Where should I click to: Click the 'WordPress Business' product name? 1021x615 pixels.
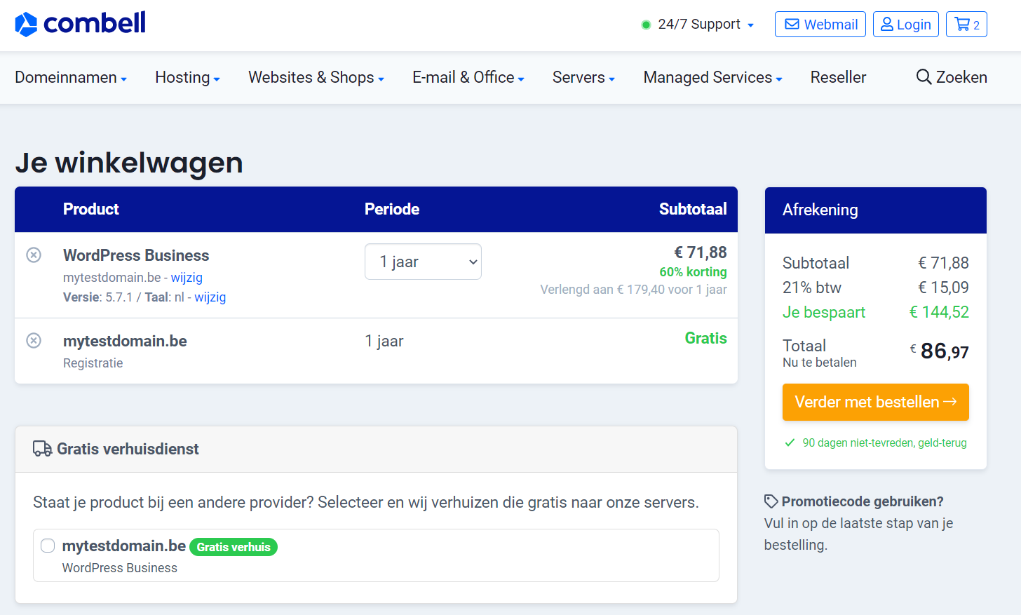tap(136, 255)
